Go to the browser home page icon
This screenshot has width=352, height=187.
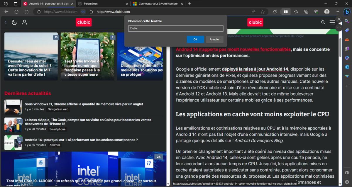(x=26, y=12)
